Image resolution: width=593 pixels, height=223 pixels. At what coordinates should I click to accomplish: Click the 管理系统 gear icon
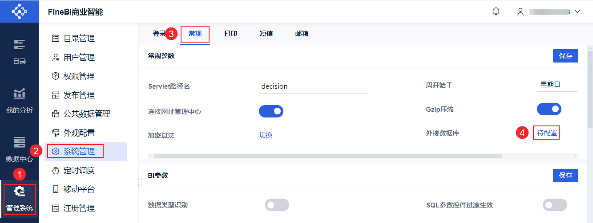point(20,192)
